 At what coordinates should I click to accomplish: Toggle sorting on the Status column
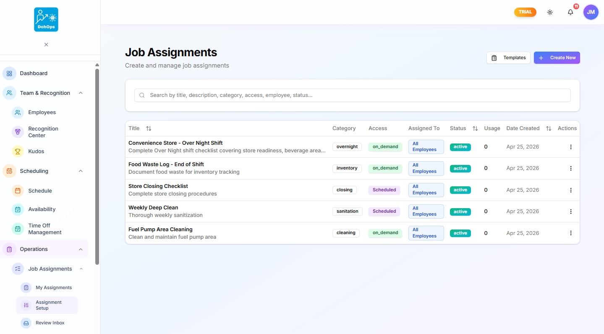[475, 128]
